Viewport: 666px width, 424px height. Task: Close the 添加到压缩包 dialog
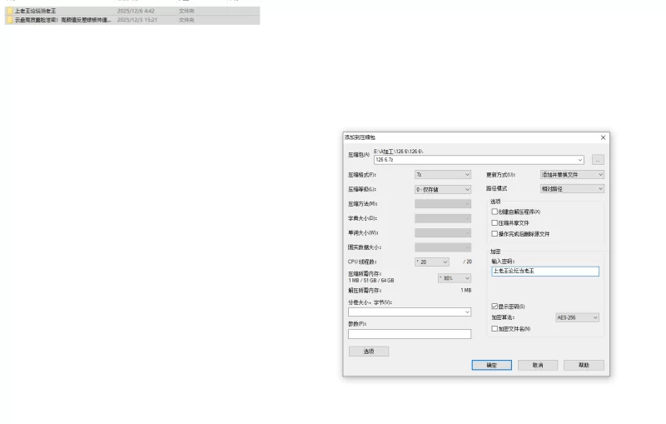point(603,137)
